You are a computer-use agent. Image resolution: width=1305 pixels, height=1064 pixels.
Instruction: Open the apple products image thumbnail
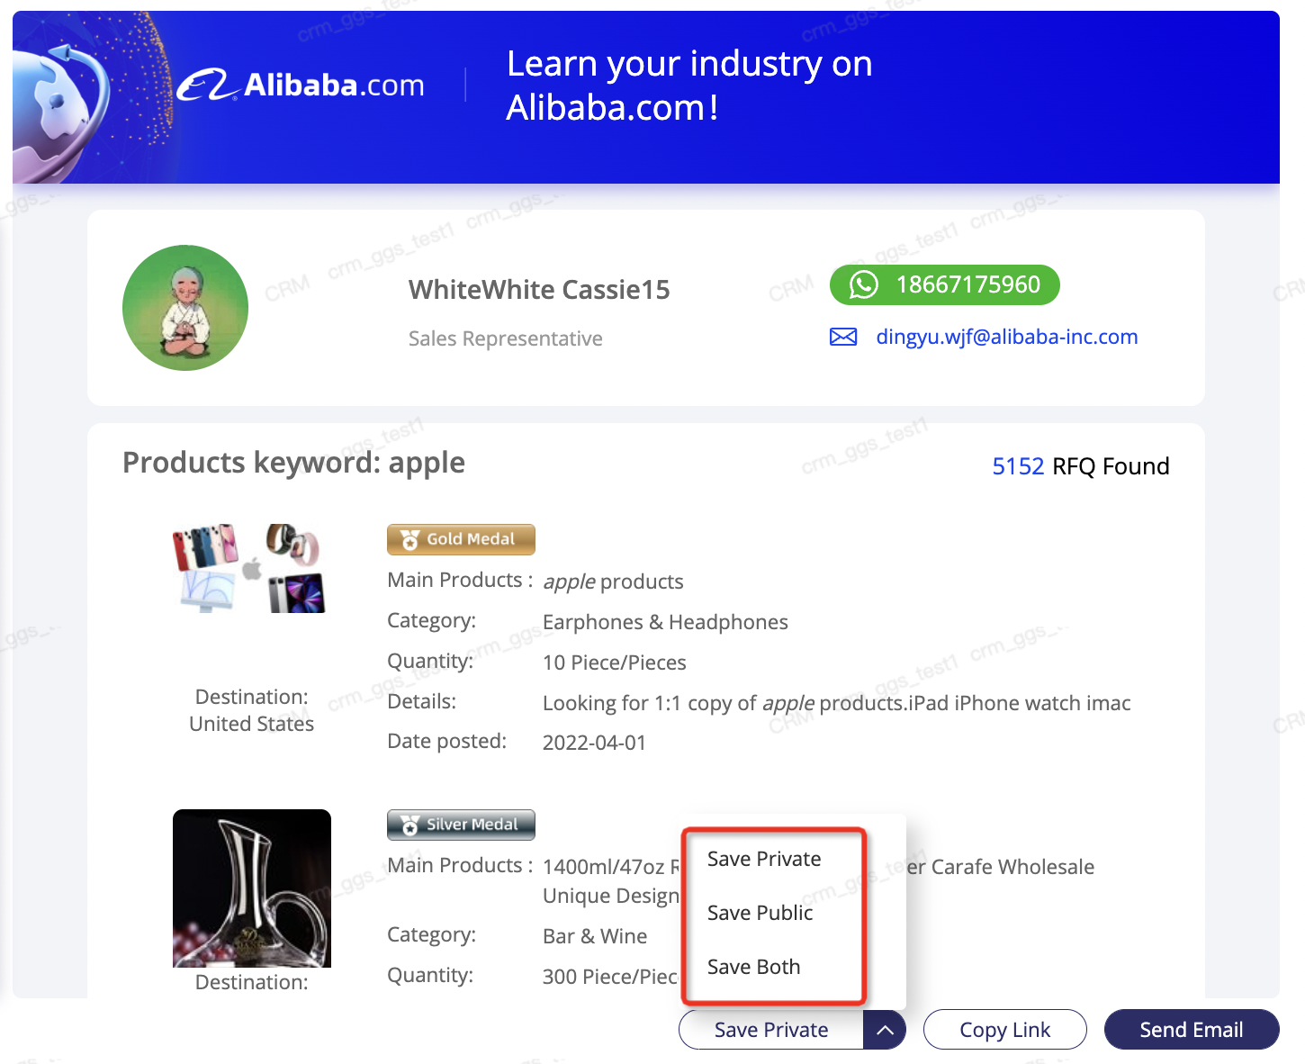pyautogui.click(x=249, y=568)
